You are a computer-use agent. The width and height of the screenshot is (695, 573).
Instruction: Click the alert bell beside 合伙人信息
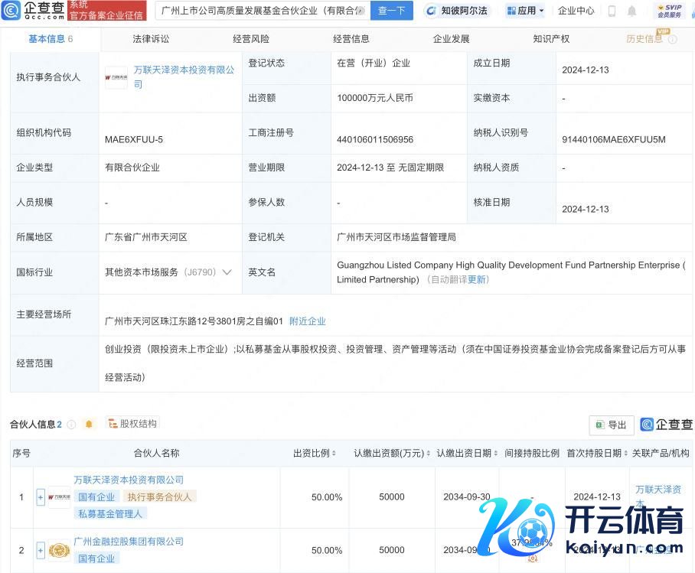tap(89, 424)
